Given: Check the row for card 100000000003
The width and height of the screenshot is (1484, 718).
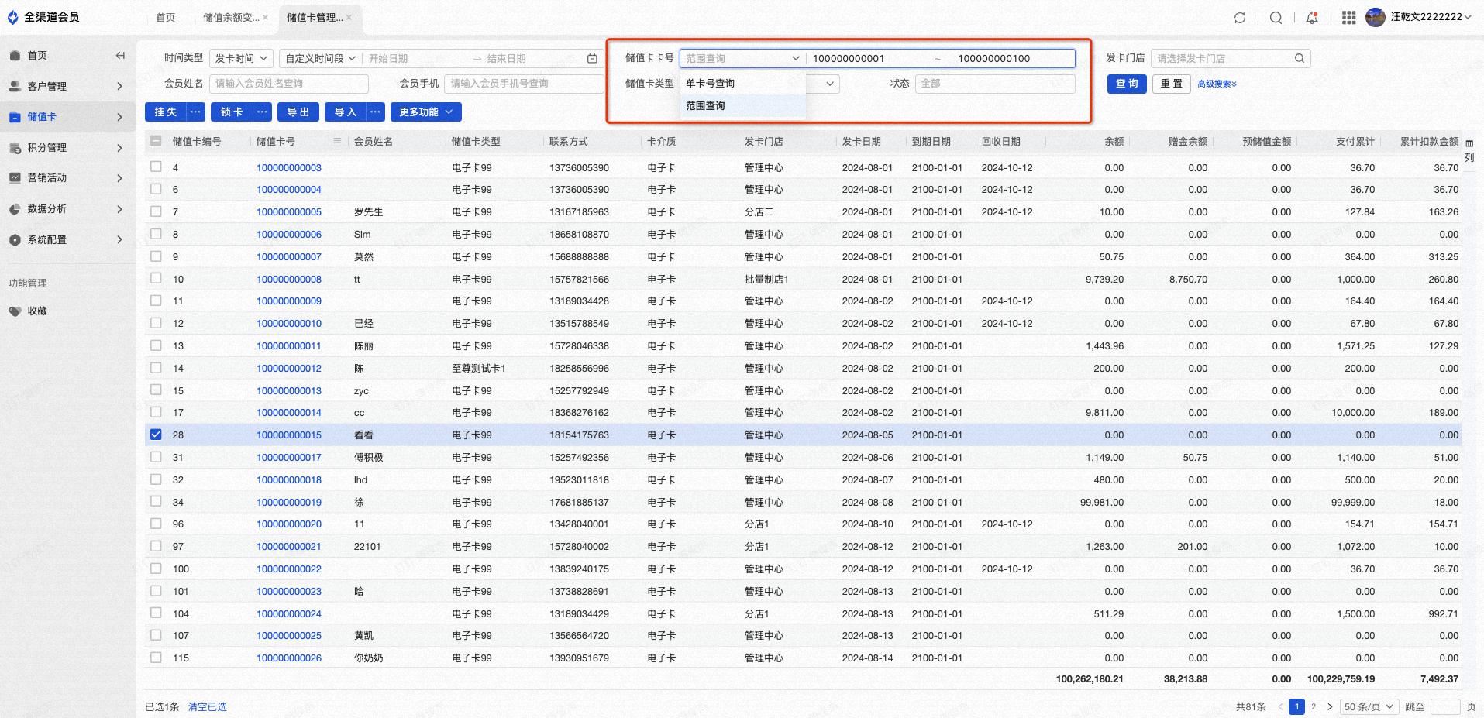Looking at the screenshot, I should click(x=156, y=167).
